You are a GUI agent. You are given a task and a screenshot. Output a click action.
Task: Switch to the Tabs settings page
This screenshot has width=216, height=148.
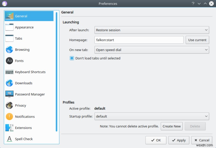click(x=18, y=38)
